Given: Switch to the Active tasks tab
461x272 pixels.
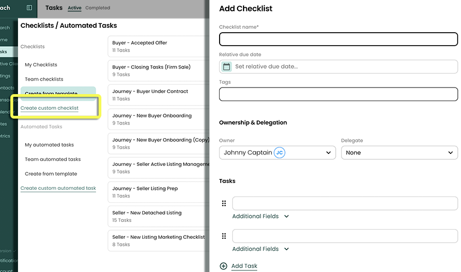Looking at the screenshot, I should point(74,8).
